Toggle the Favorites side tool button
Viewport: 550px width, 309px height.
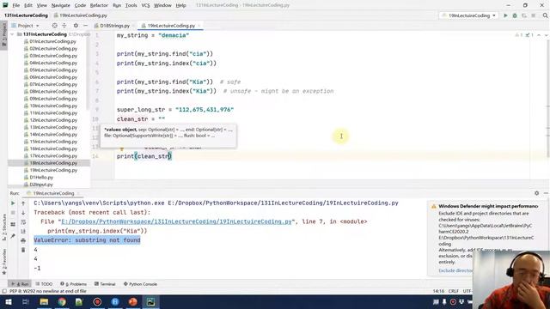coord(3,262)
